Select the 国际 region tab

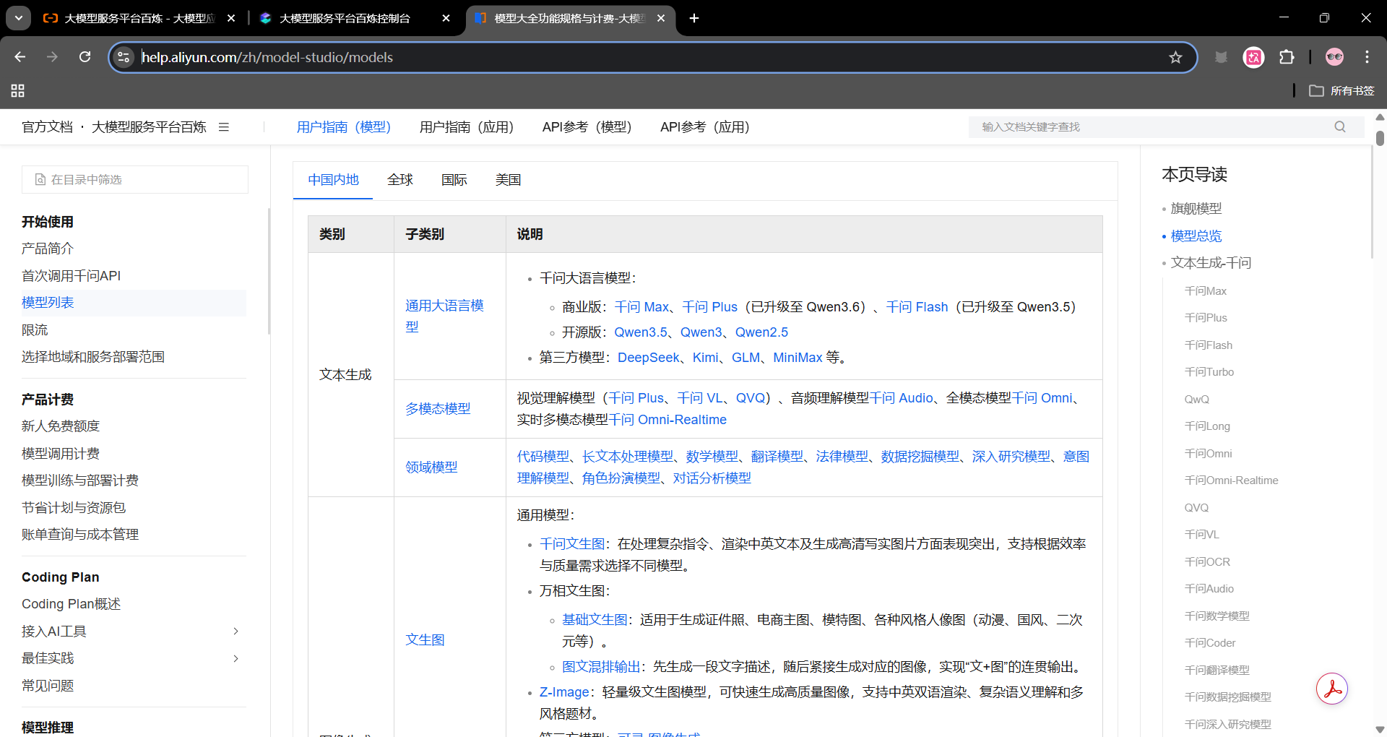454,180
